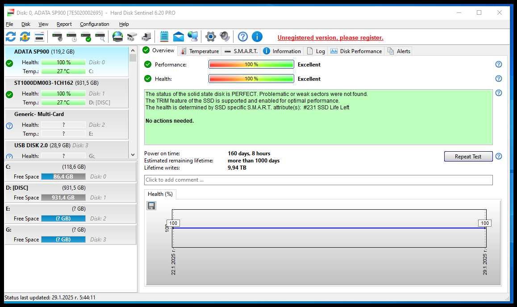Click the 160 days, 8 hours value

click(x=249, y=153)
